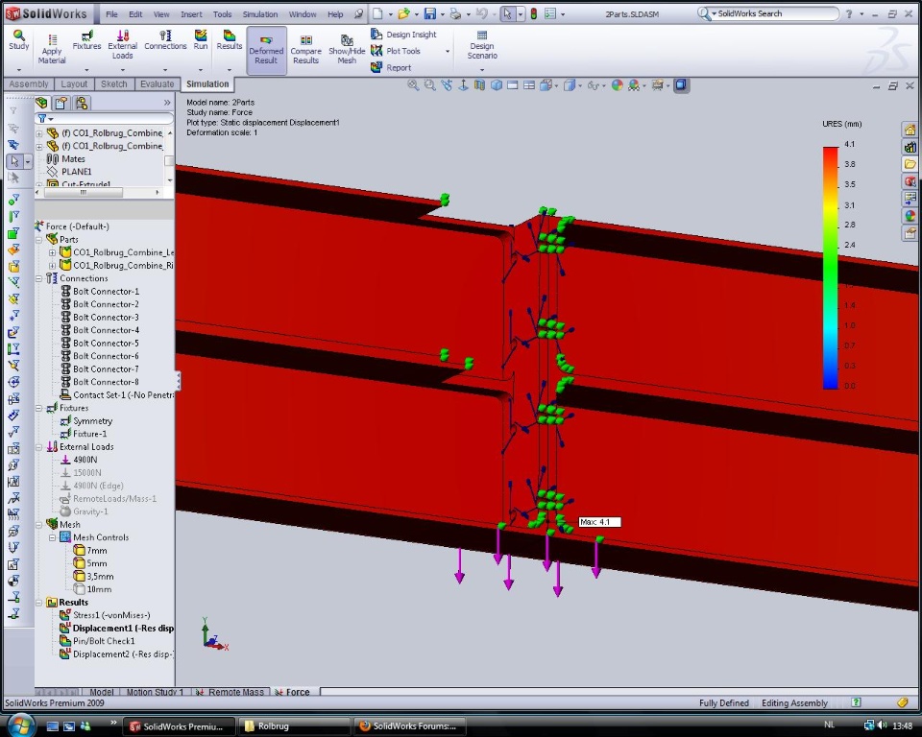
Task: Run the simulation study
Action: click(x=201, y=41)
